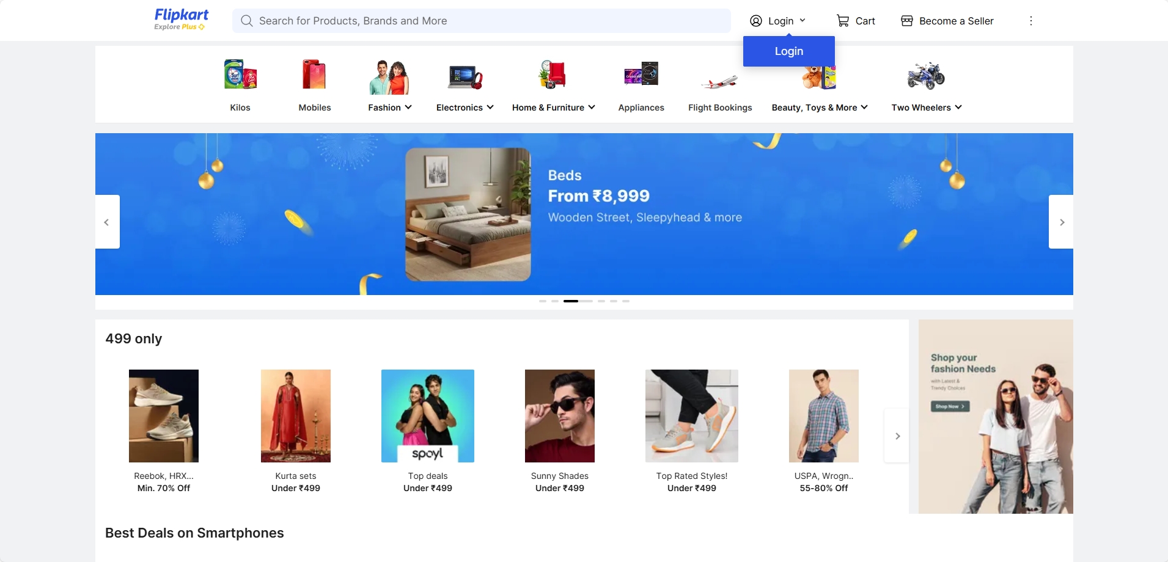The image size is (1168, 562).
Task: Select the active third banner indicator
Action: [x=571, y=301]
